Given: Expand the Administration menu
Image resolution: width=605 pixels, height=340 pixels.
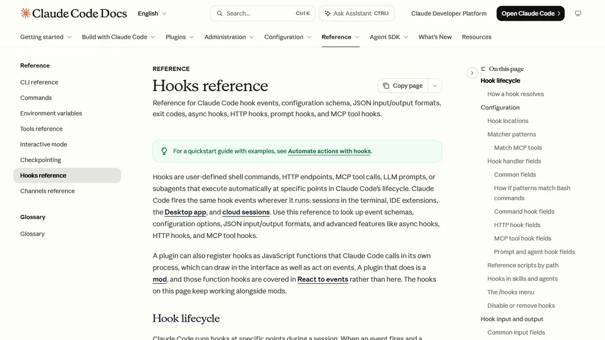Looking at the screenshot, I should [229, 37].
